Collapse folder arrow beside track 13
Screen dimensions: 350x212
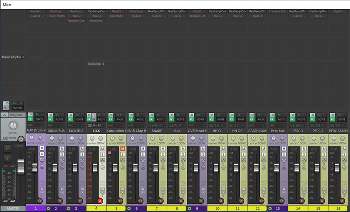click(x=270, y=209)
